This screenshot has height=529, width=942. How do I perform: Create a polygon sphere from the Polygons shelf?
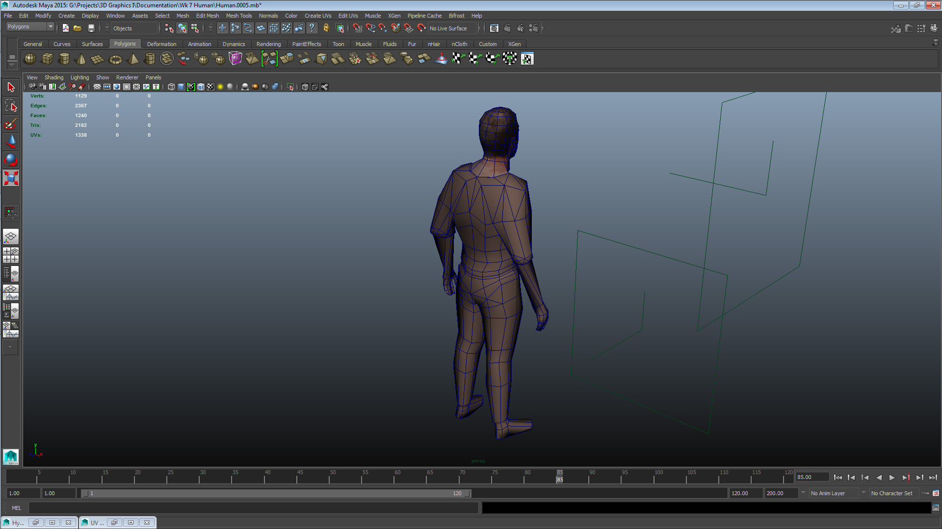(x=29, y=59)
